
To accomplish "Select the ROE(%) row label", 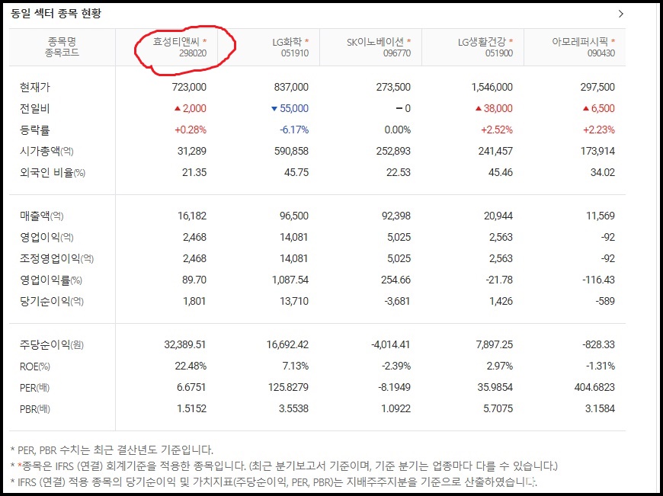I will click(x=34, y=366).
